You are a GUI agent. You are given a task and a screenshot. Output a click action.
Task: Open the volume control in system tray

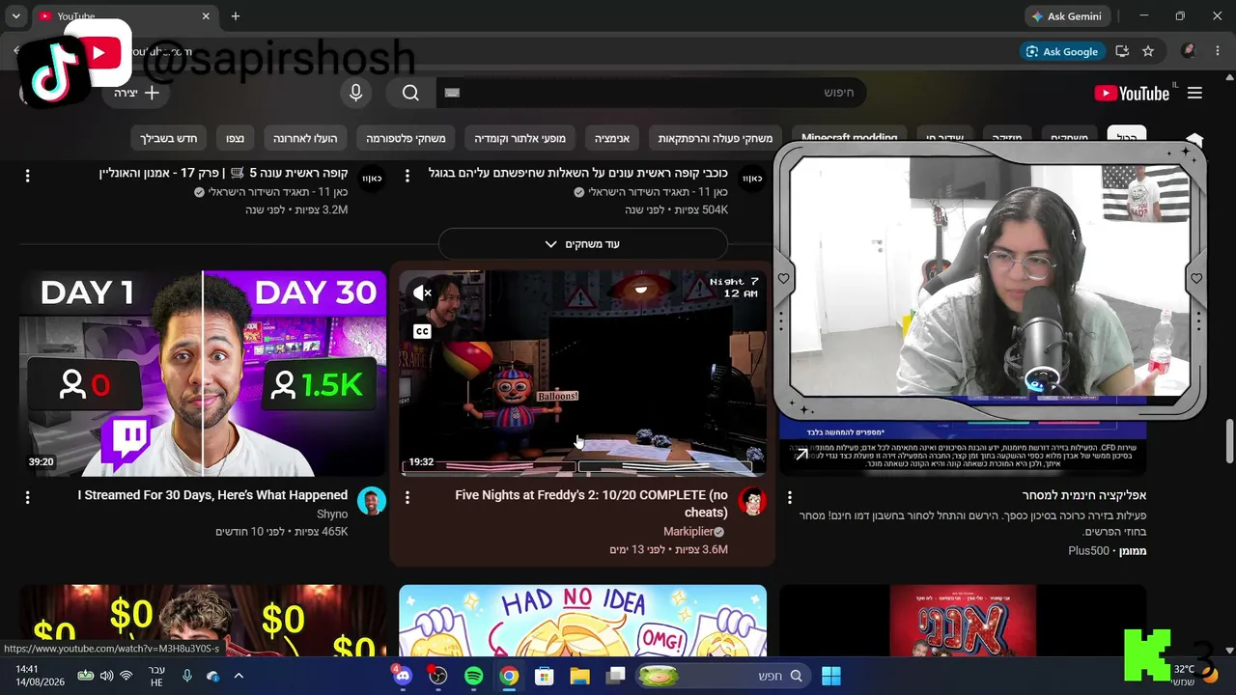tap(106, 676)
